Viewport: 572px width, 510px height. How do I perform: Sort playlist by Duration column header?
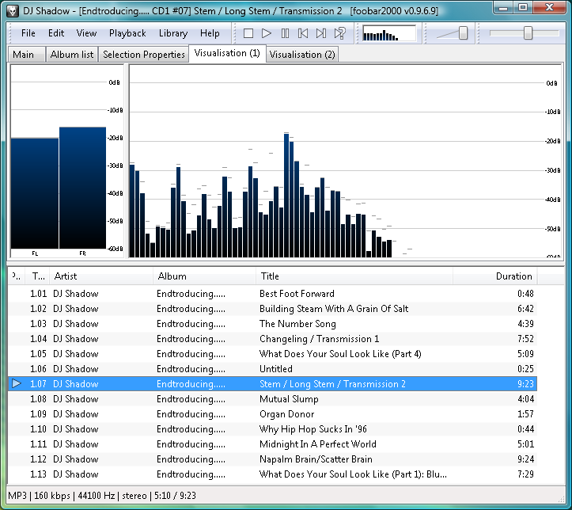[x=495, y=276]
